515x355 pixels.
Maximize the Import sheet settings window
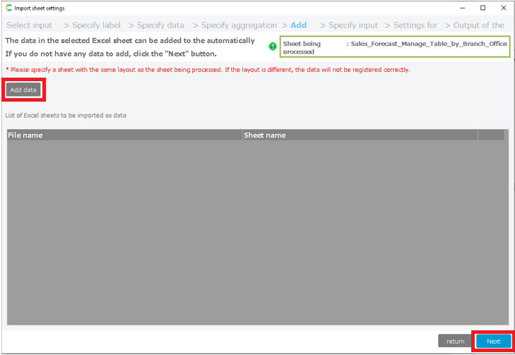[483, 8]
